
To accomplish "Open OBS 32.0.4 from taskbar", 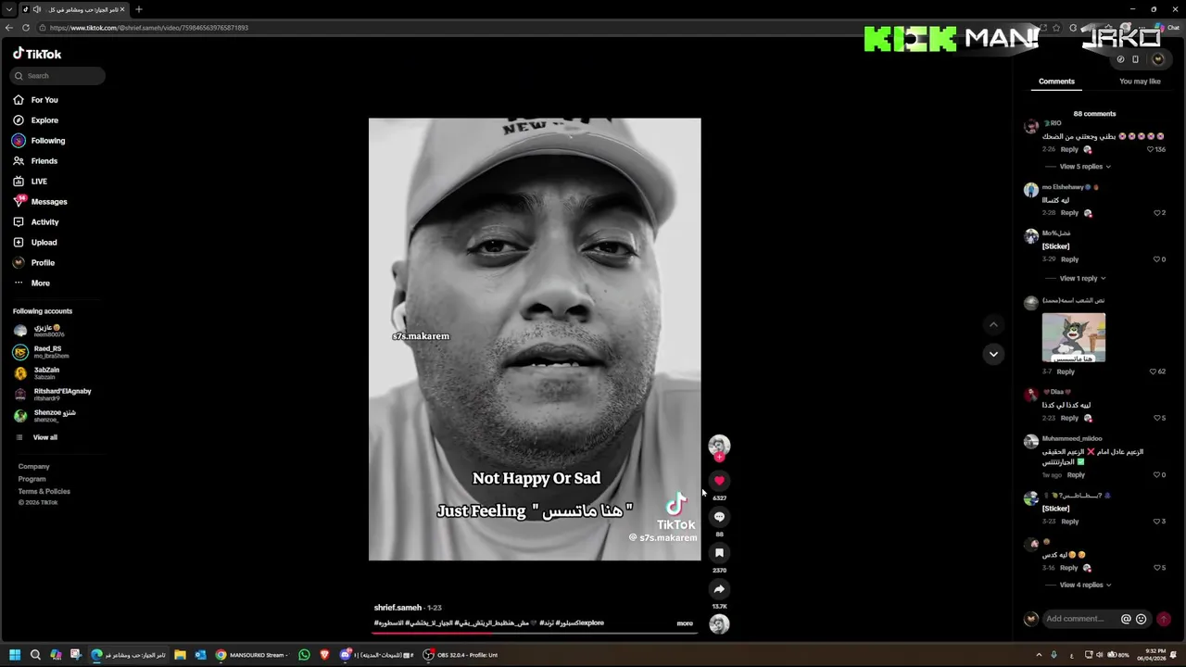I will point(461,655).
